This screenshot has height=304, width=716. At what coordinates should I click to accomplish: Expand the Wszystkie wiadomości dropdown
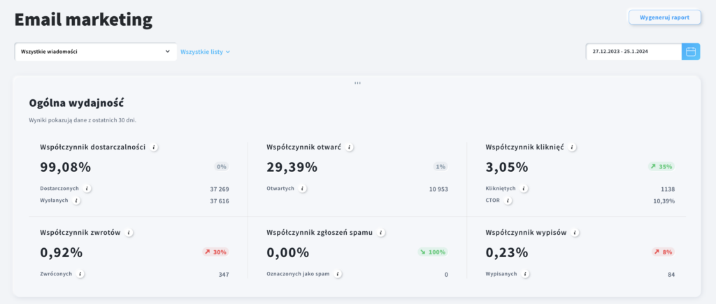(x=95, y=52)
